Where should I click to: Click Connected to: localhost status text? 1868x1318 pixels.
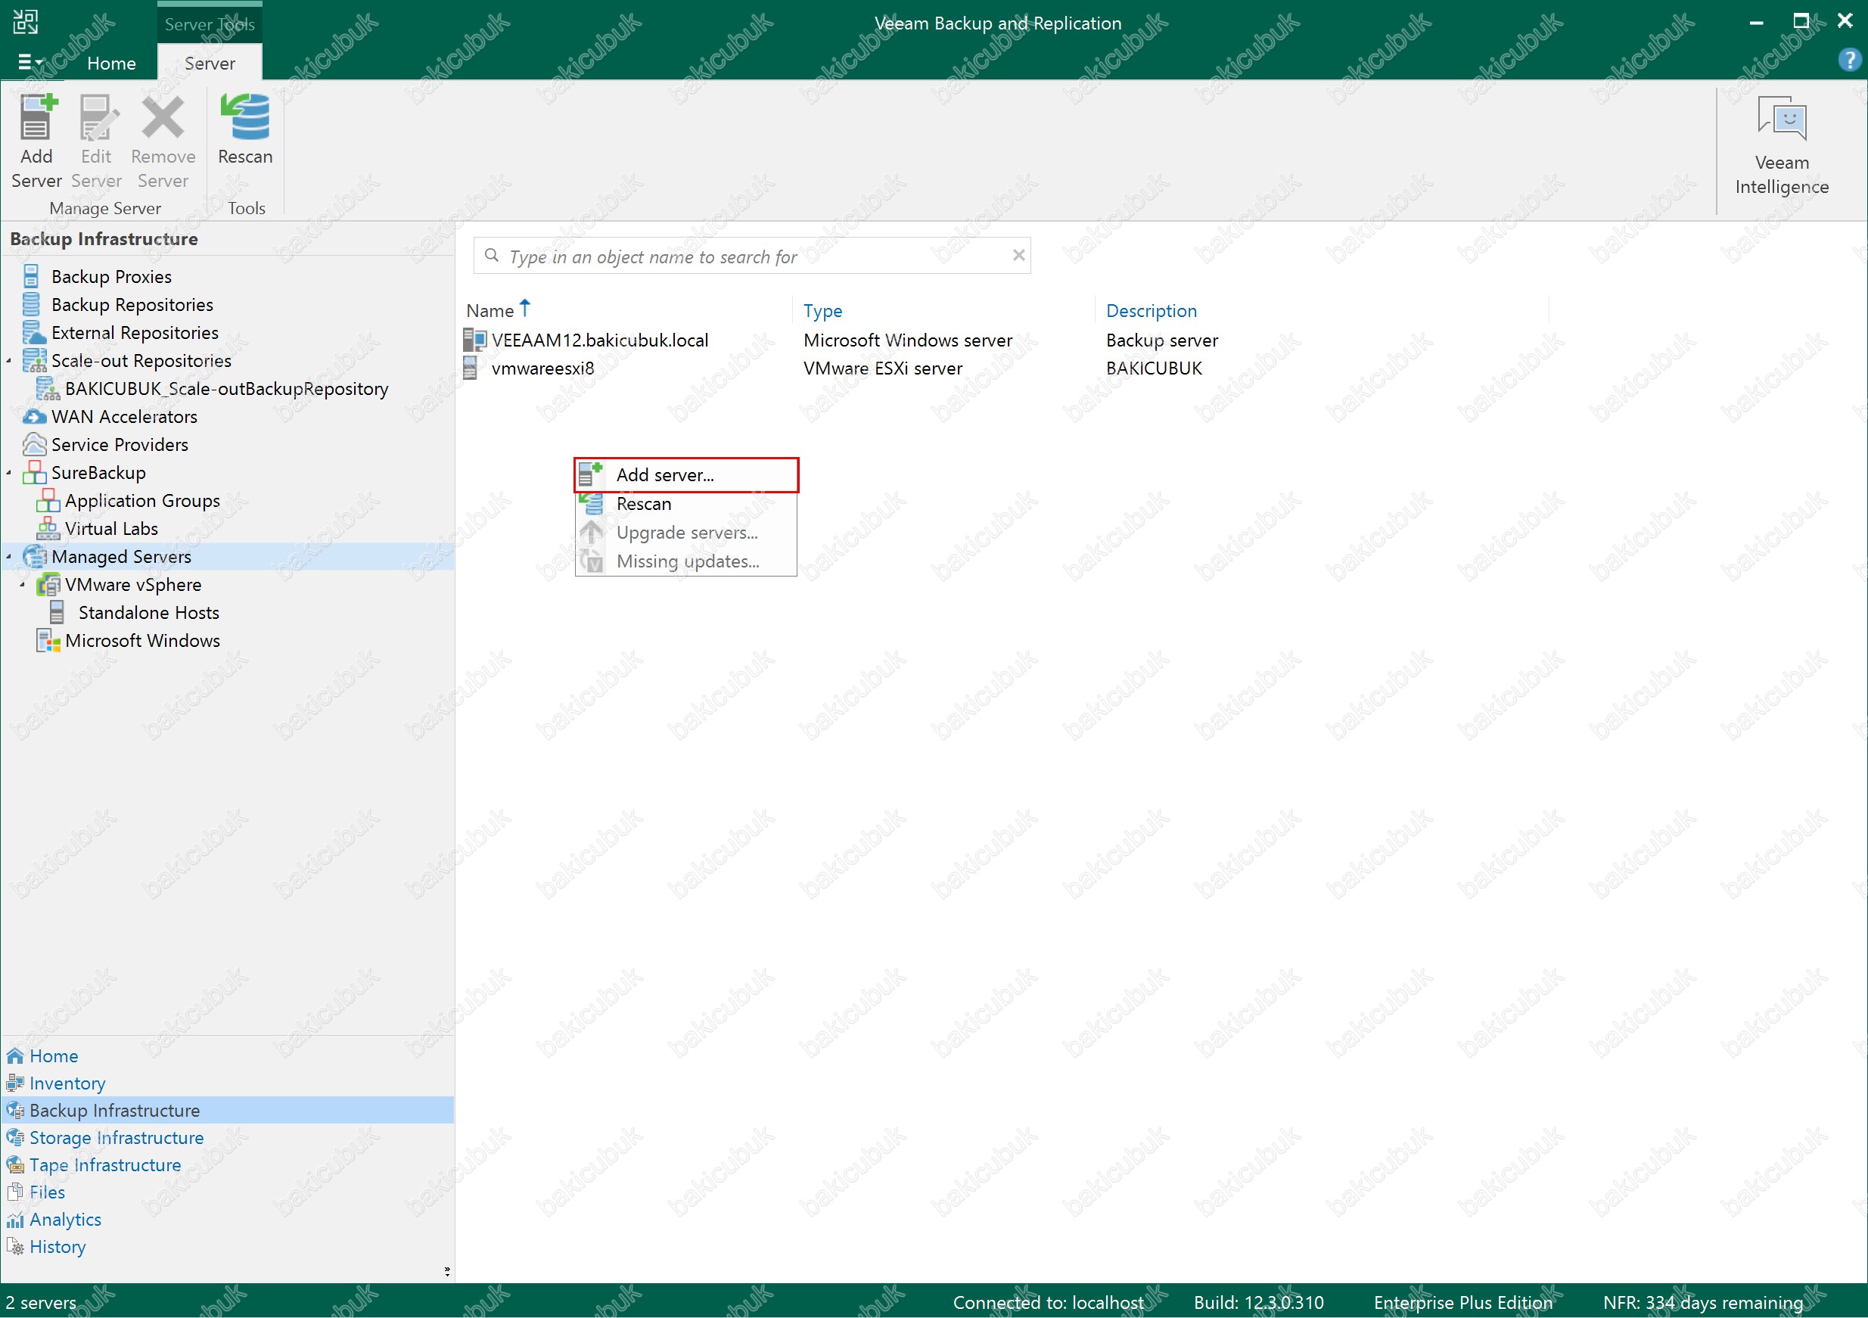[x=1048, y=1303]
